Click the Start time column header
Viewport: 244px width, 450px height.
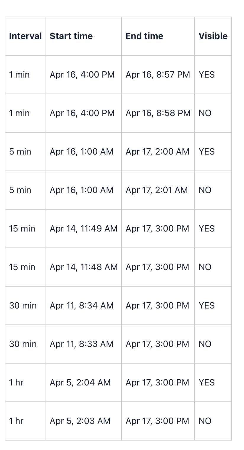coord(71,36)
